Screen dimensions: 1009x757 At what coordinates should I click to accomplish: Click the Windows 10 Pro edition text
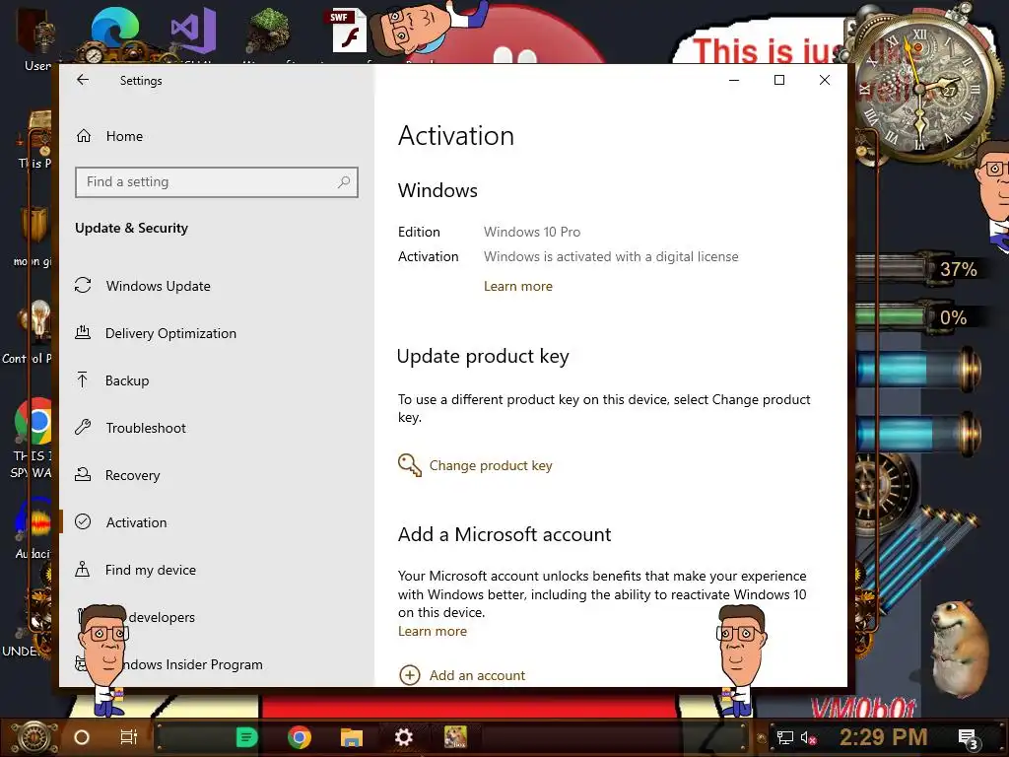coord(532,232)
